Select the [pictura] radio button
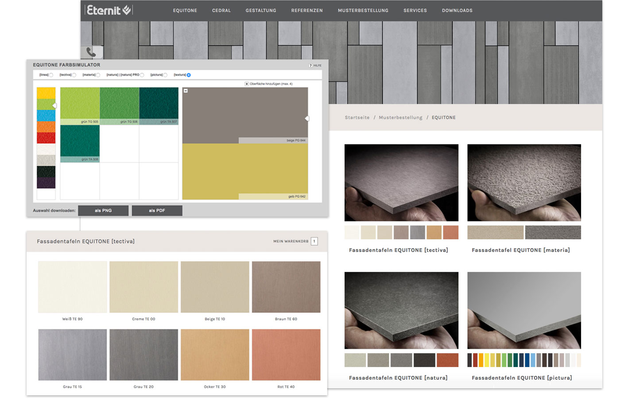This screenshot has height=402, width=620. click(165, 75)
